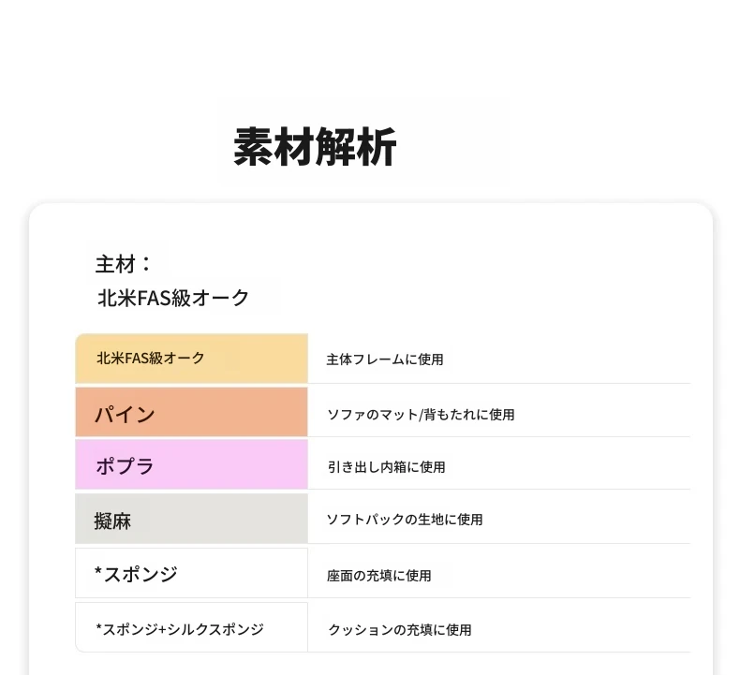Click the yellow 北米FAS級オーク swatch cell
740x675 pixels.
(x=191, y=359)
